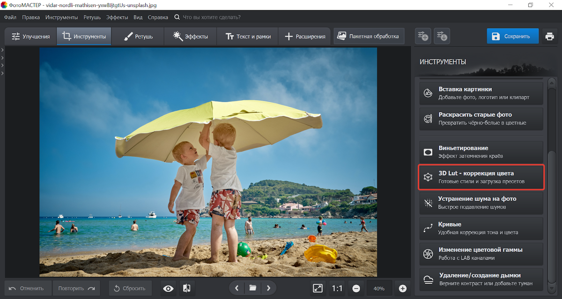
Task: Open the Устранение шума на фото tool
Action: 481,202
